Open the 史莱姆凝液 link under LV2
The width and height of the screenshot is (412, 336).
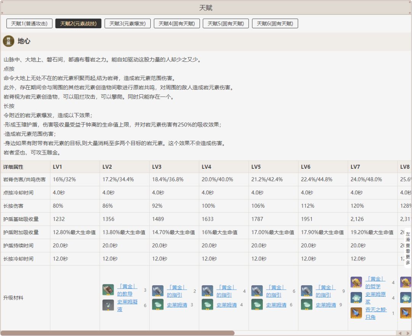tap(127, 305)
